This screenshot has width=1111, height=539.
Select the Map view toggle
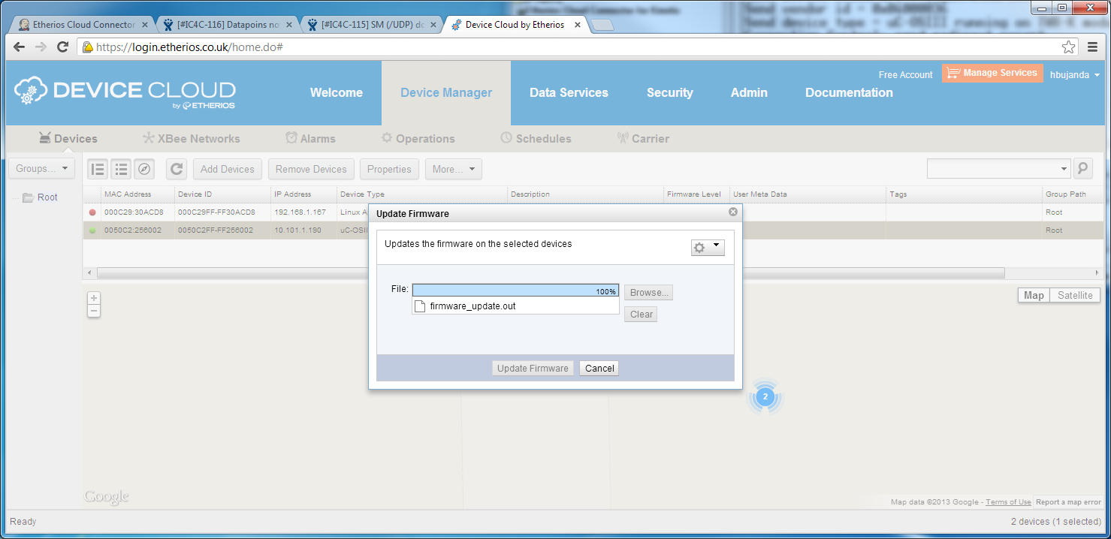(x=1034, y=295)
